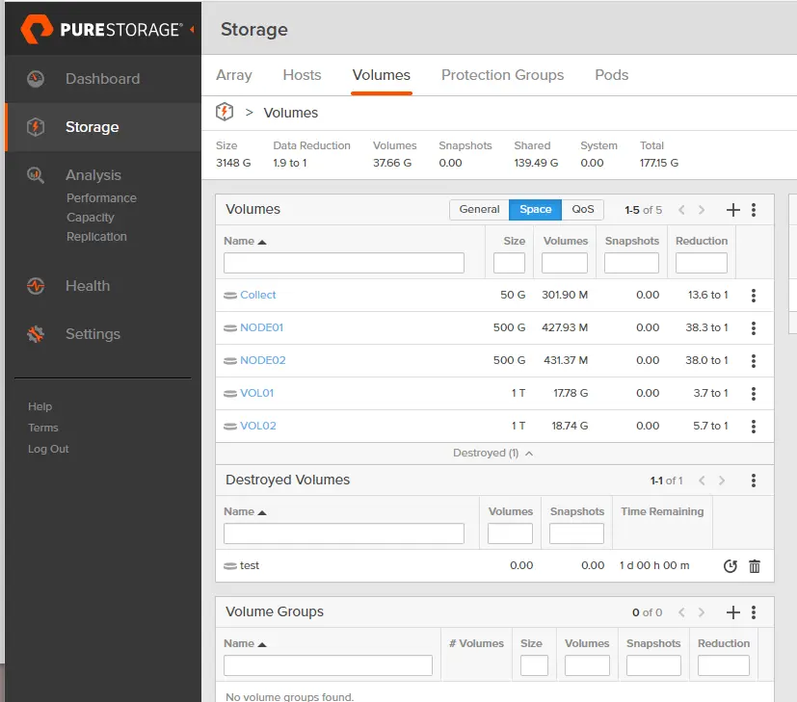This screenshot has width=797, height=702.
Task: Open the NODE01 volume details
Action: 260,327
